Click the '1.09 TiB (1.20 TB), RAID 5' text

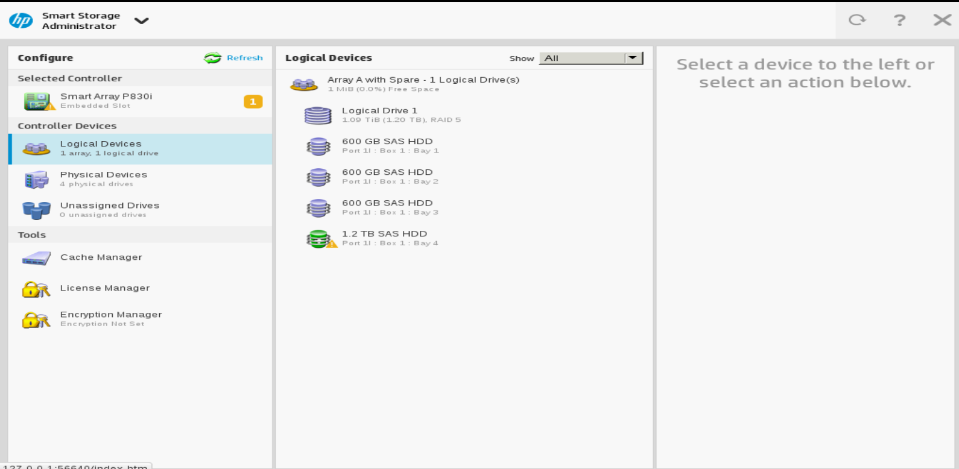tap(401, 120)
